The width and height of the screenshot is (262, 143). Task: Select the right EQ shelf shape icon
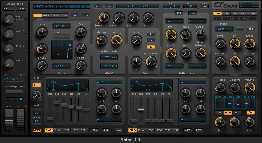coord(237,112)
